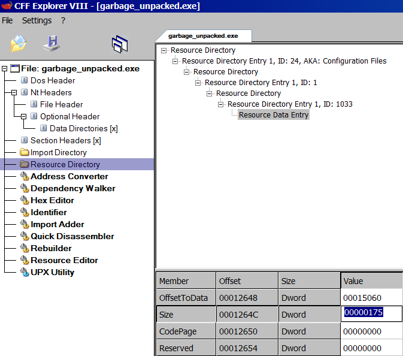Open the Quick Disassembler tool
The image size is (403, 356).
tap(72, 236)
